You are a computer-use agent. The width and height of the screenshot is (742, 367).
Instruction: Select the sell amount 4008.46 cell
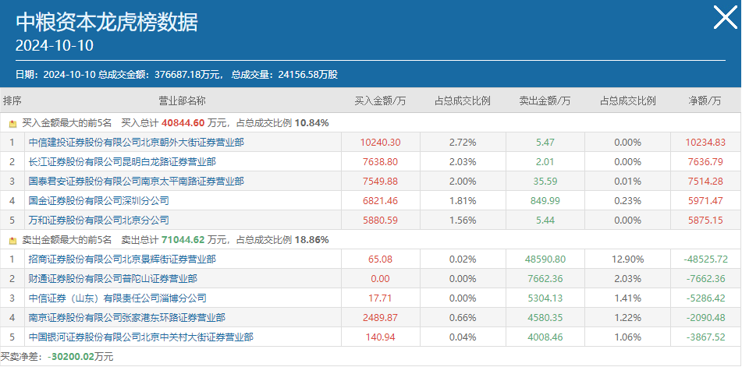[x=545, y=337]
